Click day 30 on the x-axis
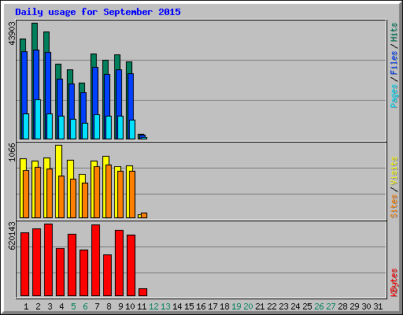This screenshot has width=403, height=315. (366, 306)
